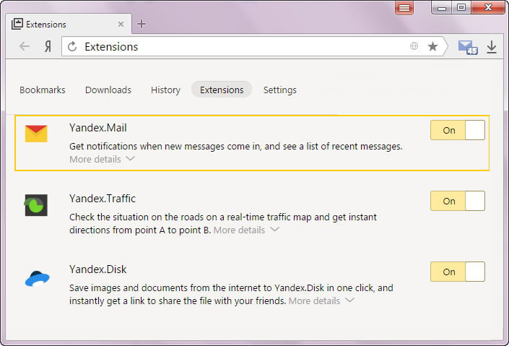Click the Yandex.Disk extension title
509x346 pixels.
coord(97,269)
